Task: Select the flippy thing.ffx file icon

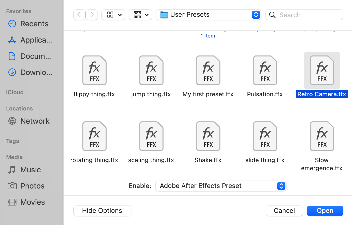Action: pyautogui.click(x=94, y=70)
